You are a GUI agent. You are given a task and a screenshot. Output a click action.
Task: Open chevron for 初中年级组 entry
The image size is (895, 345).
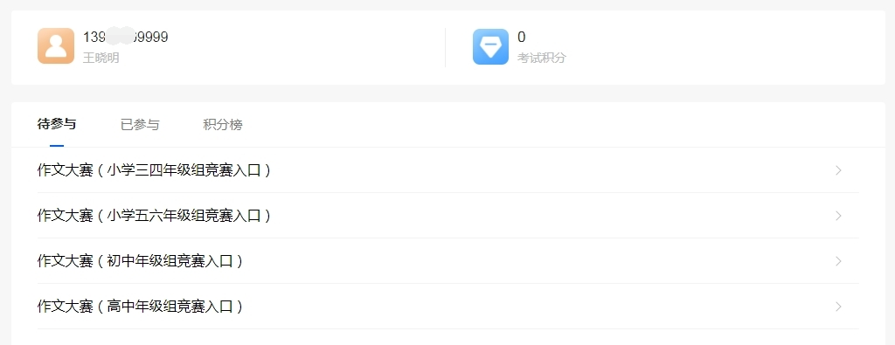coord(838,261)
